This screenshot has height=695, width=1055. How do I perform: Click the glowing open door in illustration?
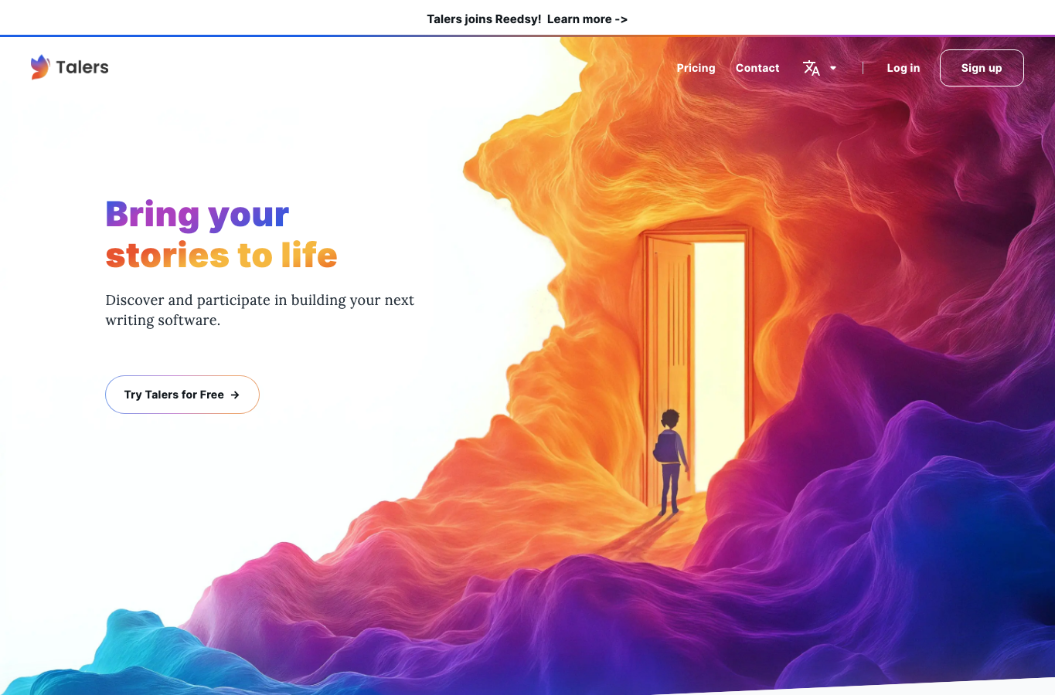(x=719, y=363)
